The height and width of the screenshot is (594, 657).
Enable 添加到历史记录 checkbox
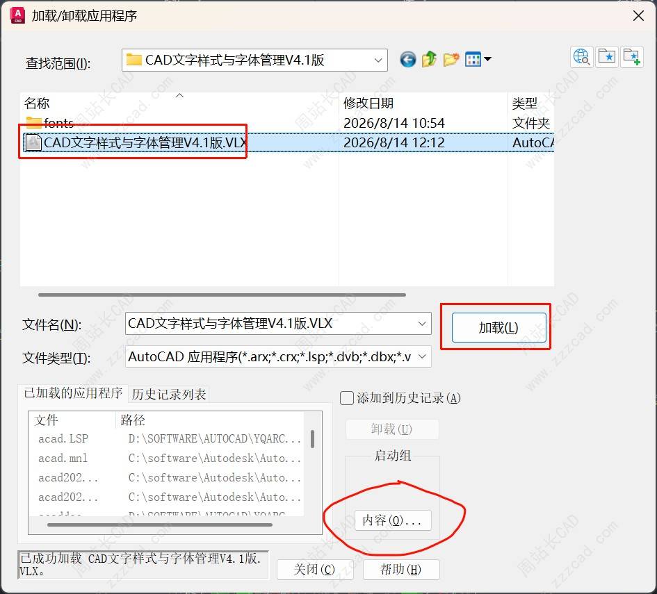click(x=346, y=398)
